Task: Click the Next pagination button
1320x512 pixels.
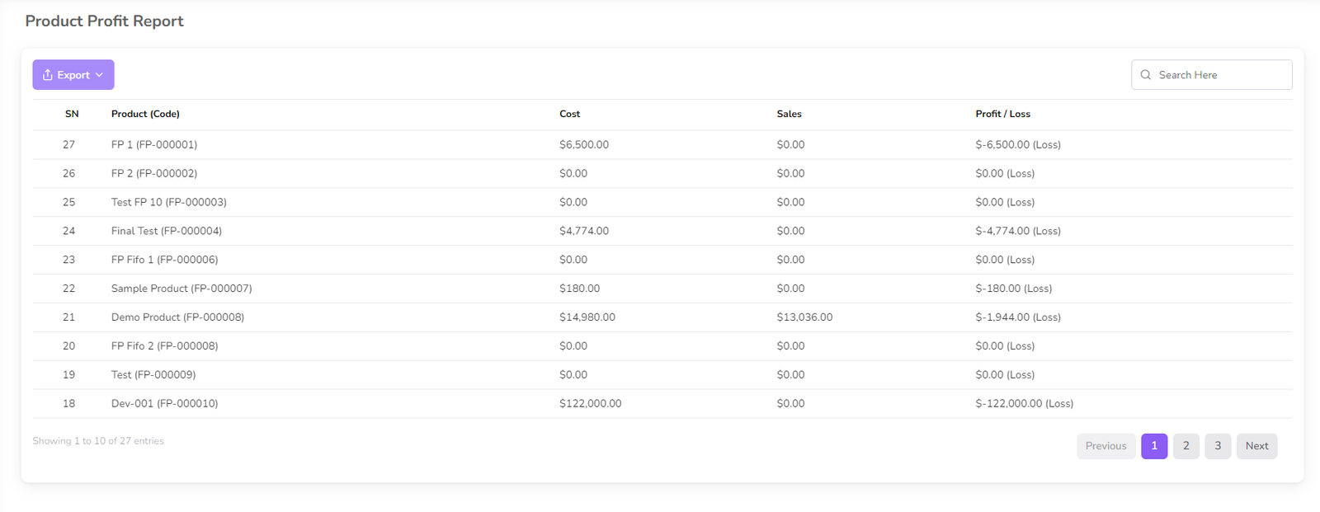Action: point(1256,446)
